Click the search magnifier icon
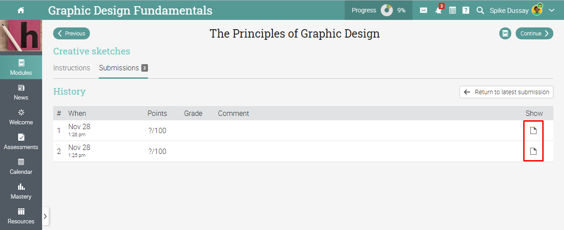564x230 pixels. coord(480,10)
